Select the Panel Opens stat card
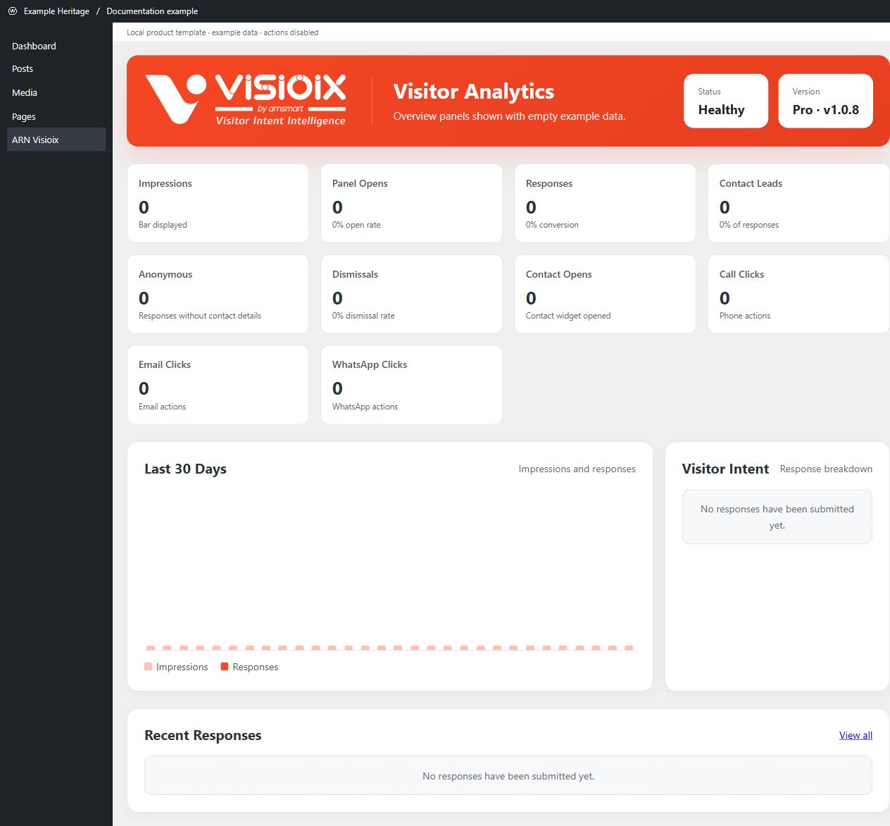This screenshot has width=890, height=826. point(411,204)
